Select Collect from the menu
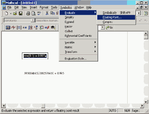 (78, 31)
